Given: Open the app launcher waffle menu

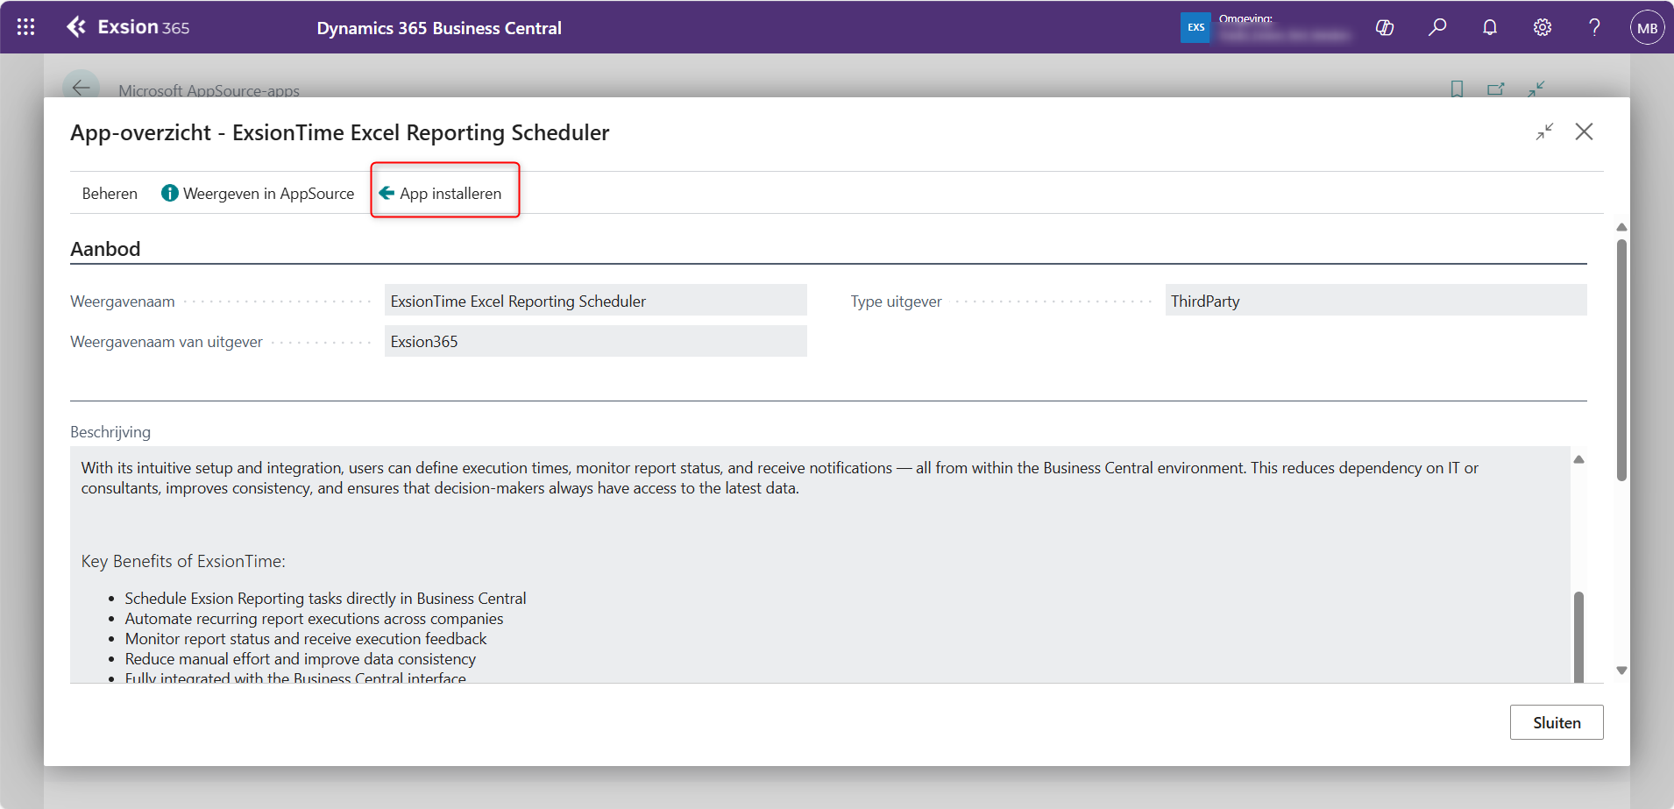Looking at the screenshot, I should pyautogui.click(x=26, y=27).
